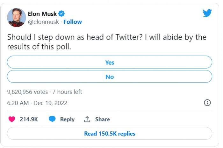Click the Reply text label
The height and width of the screenshot is (148, 223).
tap(67, 119)
